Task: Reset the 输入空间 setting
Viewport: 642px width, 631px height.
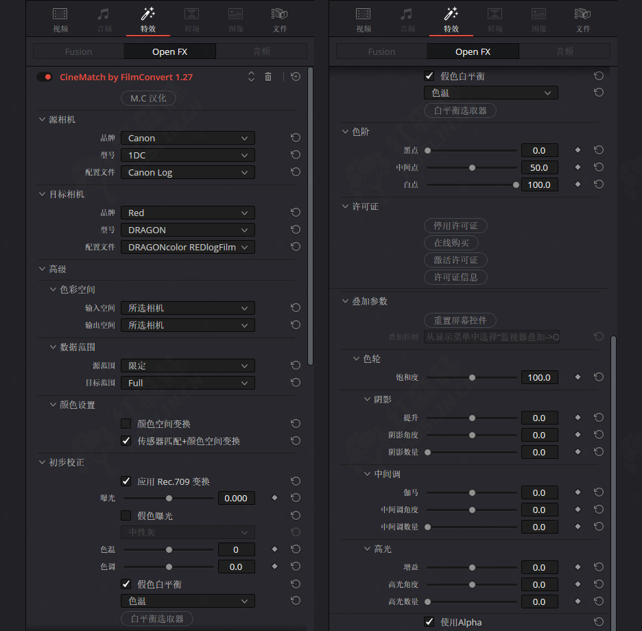Action: click(x=296, y=308)
